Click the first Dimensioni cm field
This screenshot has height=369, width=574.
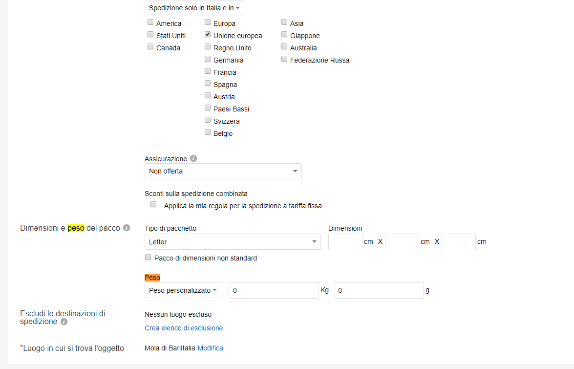point(345,242)
